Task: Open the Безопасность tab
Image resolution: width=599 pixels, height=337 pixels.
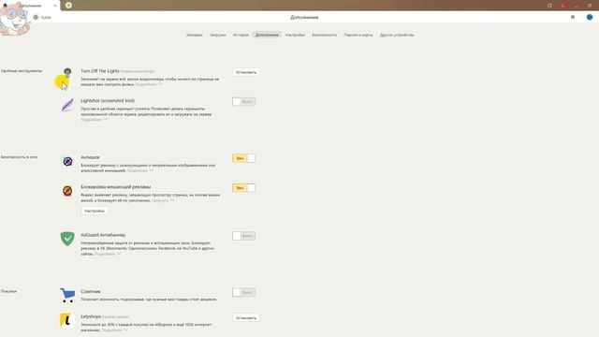Action: point(325,35)
